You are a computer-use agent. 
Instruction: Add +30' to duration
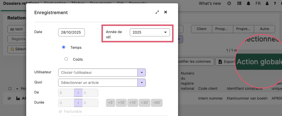point(144,103)
